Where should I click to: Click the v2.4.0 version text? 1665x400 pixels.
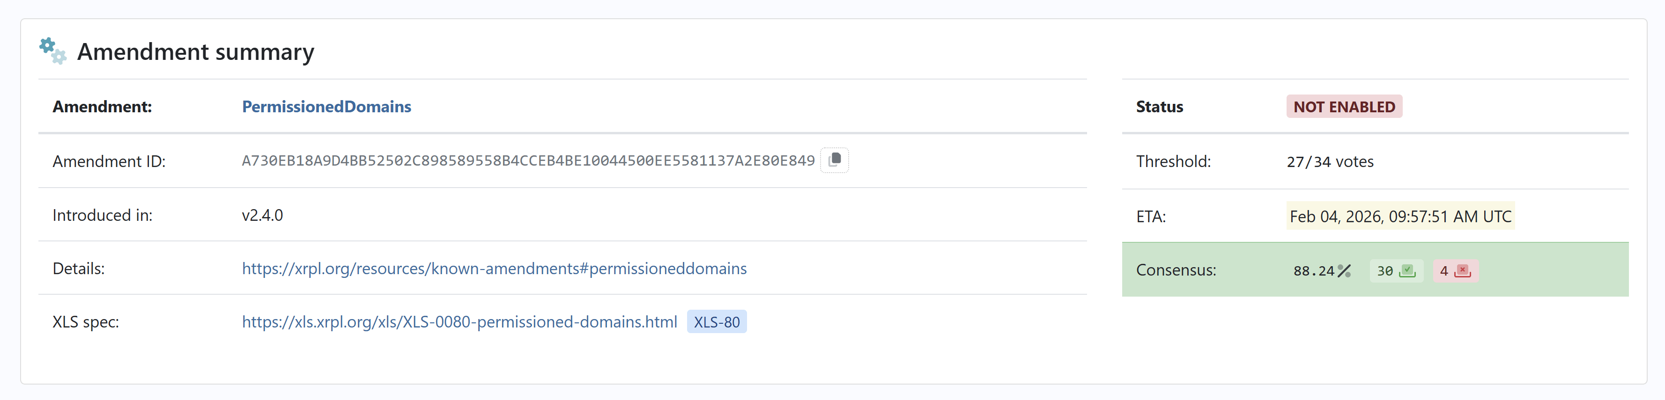coord(262,215)
